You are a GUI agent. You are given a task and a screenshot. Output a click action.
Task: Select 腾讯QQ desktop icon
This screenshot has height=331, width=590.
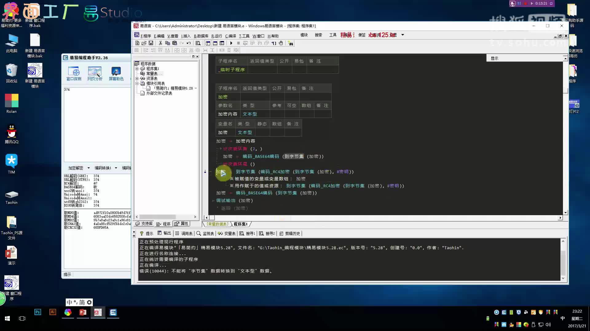coord(11,134)
